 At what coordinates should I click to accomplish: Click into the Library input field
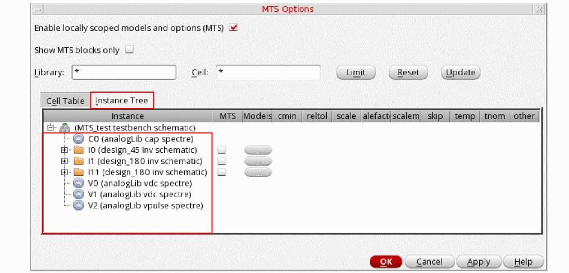(124, 72)
